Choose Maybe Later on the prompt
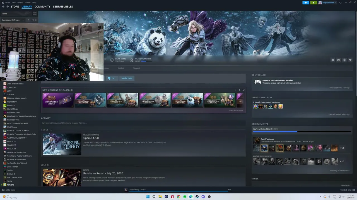This screenshot has width=357, height=200. click(x=127, y=78)
